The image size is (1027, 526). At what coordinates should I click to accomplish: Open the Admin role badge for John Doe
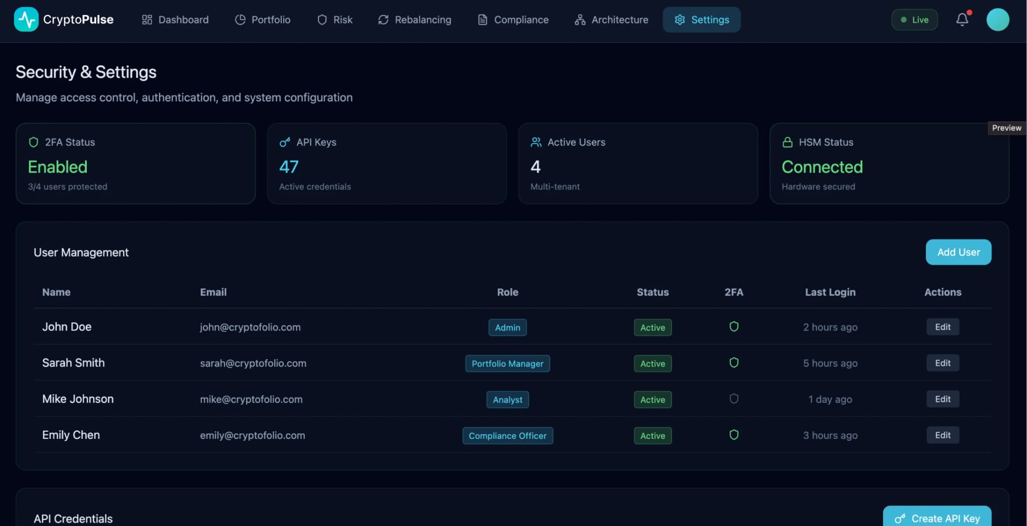pyautogui.click(x=507, y=327)
